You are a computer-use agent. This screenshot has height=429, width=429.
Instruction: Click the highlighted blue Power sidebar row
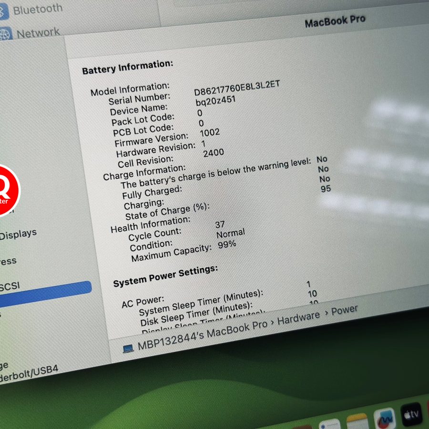(46, 293)
